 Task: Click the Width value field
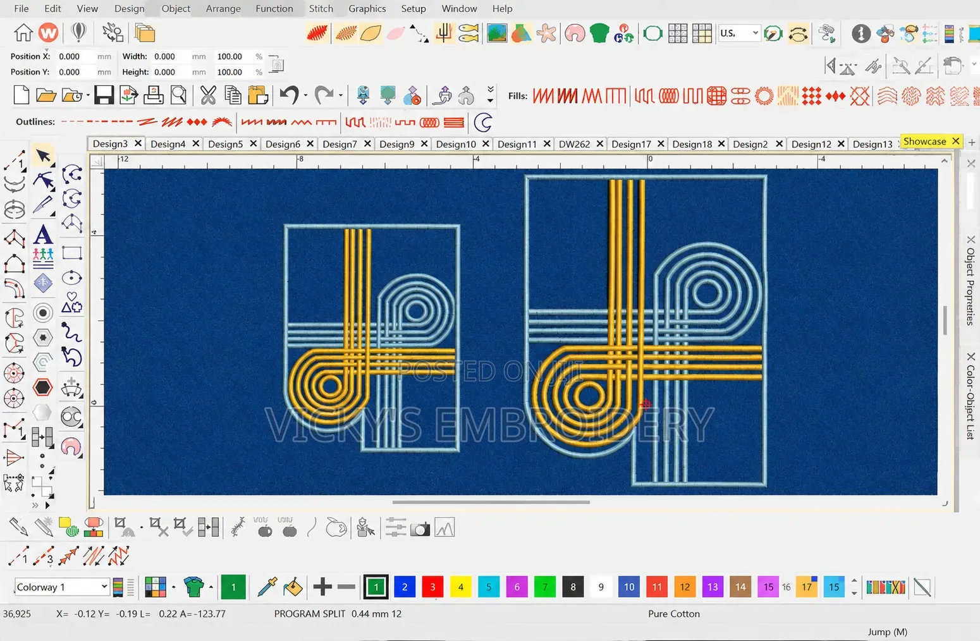(x=170, y=56)
